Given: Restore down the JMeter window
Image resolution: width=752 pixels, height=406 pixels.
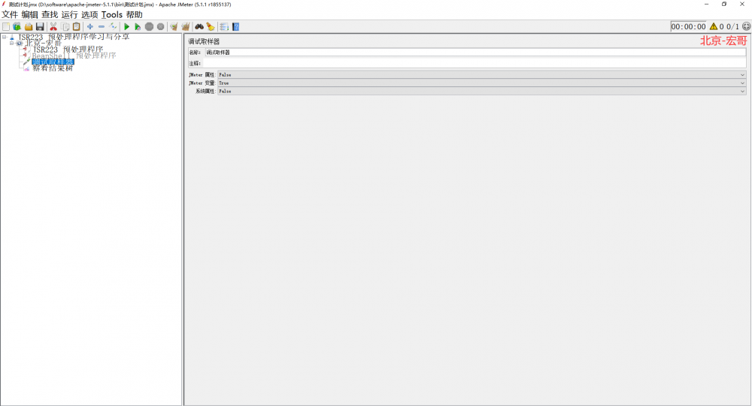Looking at the screenshot, I should pos(724,5).
